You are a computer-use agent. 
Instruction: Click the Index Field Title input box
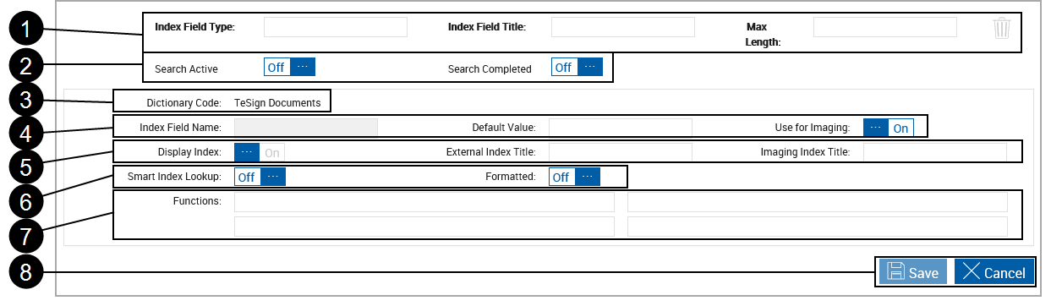tap(623, 27)
